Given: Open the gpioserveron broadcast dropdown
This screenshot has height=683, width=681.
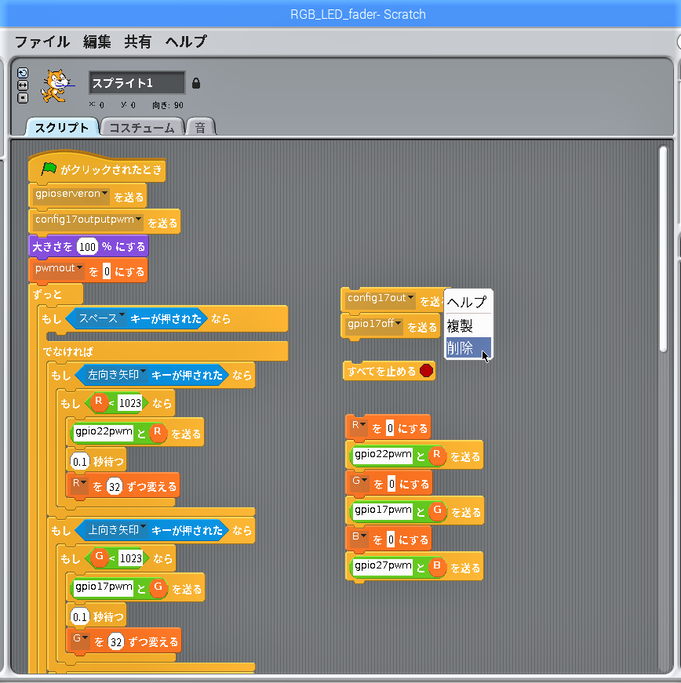Looking at the screenshot, I should 104,193.
